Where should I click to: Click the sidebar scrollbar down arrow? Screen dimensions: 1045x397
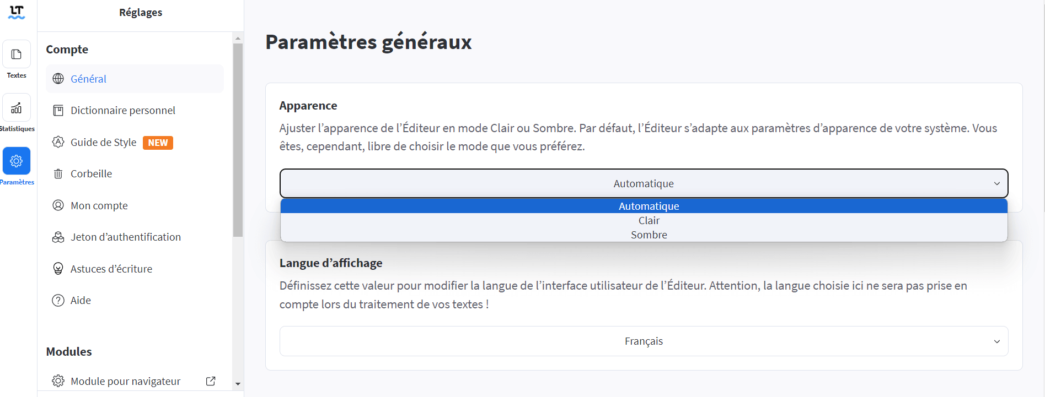pyautogui.click(x=238, y=384)
